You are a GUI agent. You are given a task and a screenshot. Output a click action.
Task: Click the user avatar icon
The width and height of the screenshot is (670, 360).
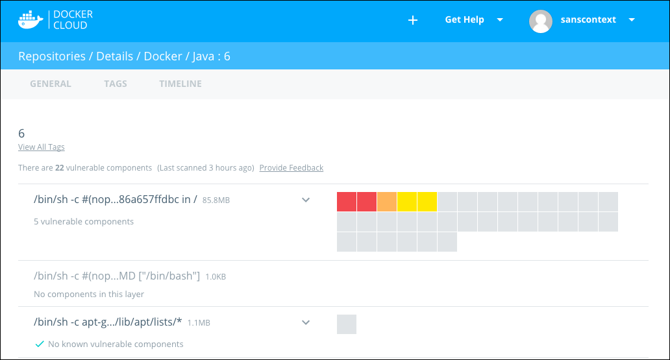click(x=541, y=21)
